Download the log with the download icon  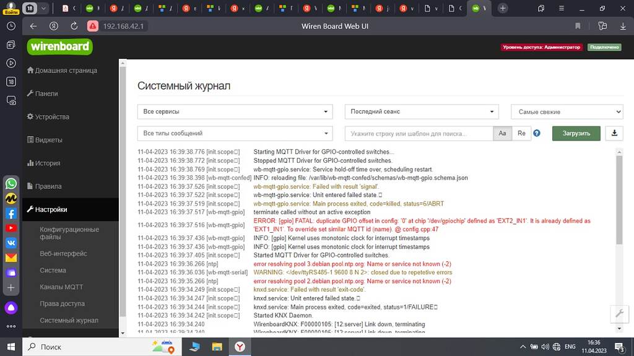click(x=614, y=134)
